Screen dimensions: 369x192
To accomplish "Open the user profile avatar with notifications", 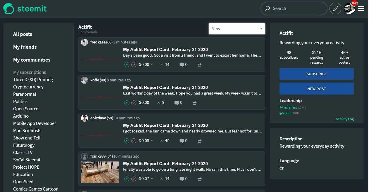I will tap(349, 8).
